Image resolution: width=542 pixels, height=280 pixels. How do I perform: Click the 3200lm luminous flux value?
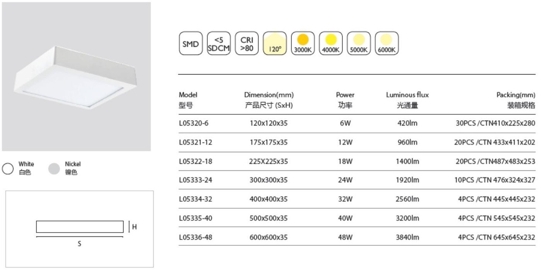407,218
